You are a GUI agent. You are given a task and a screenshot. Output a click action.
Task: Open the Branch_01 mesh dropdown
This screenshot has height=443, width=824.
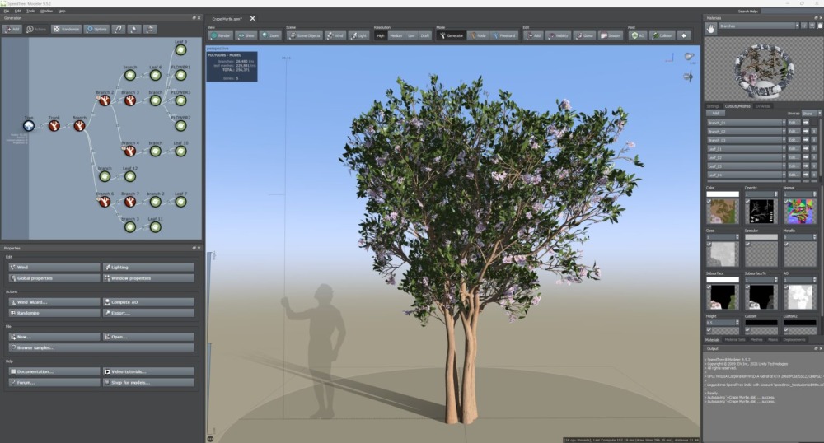[x=747, y=123]
